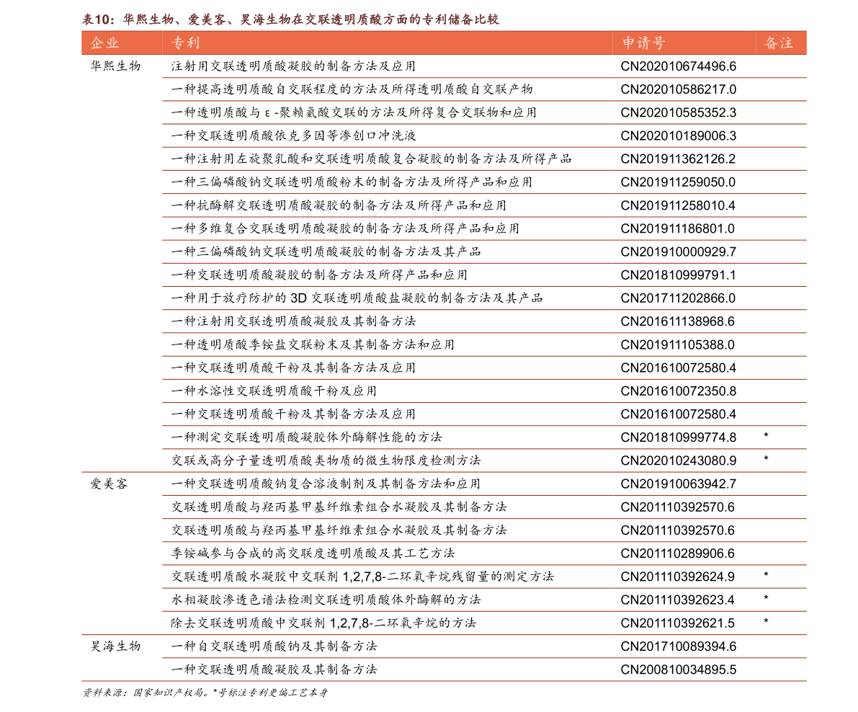The height and width of the screenshot is (712, 858).
Task: Click application number CN201911362126.2
Action: (678, 159)
